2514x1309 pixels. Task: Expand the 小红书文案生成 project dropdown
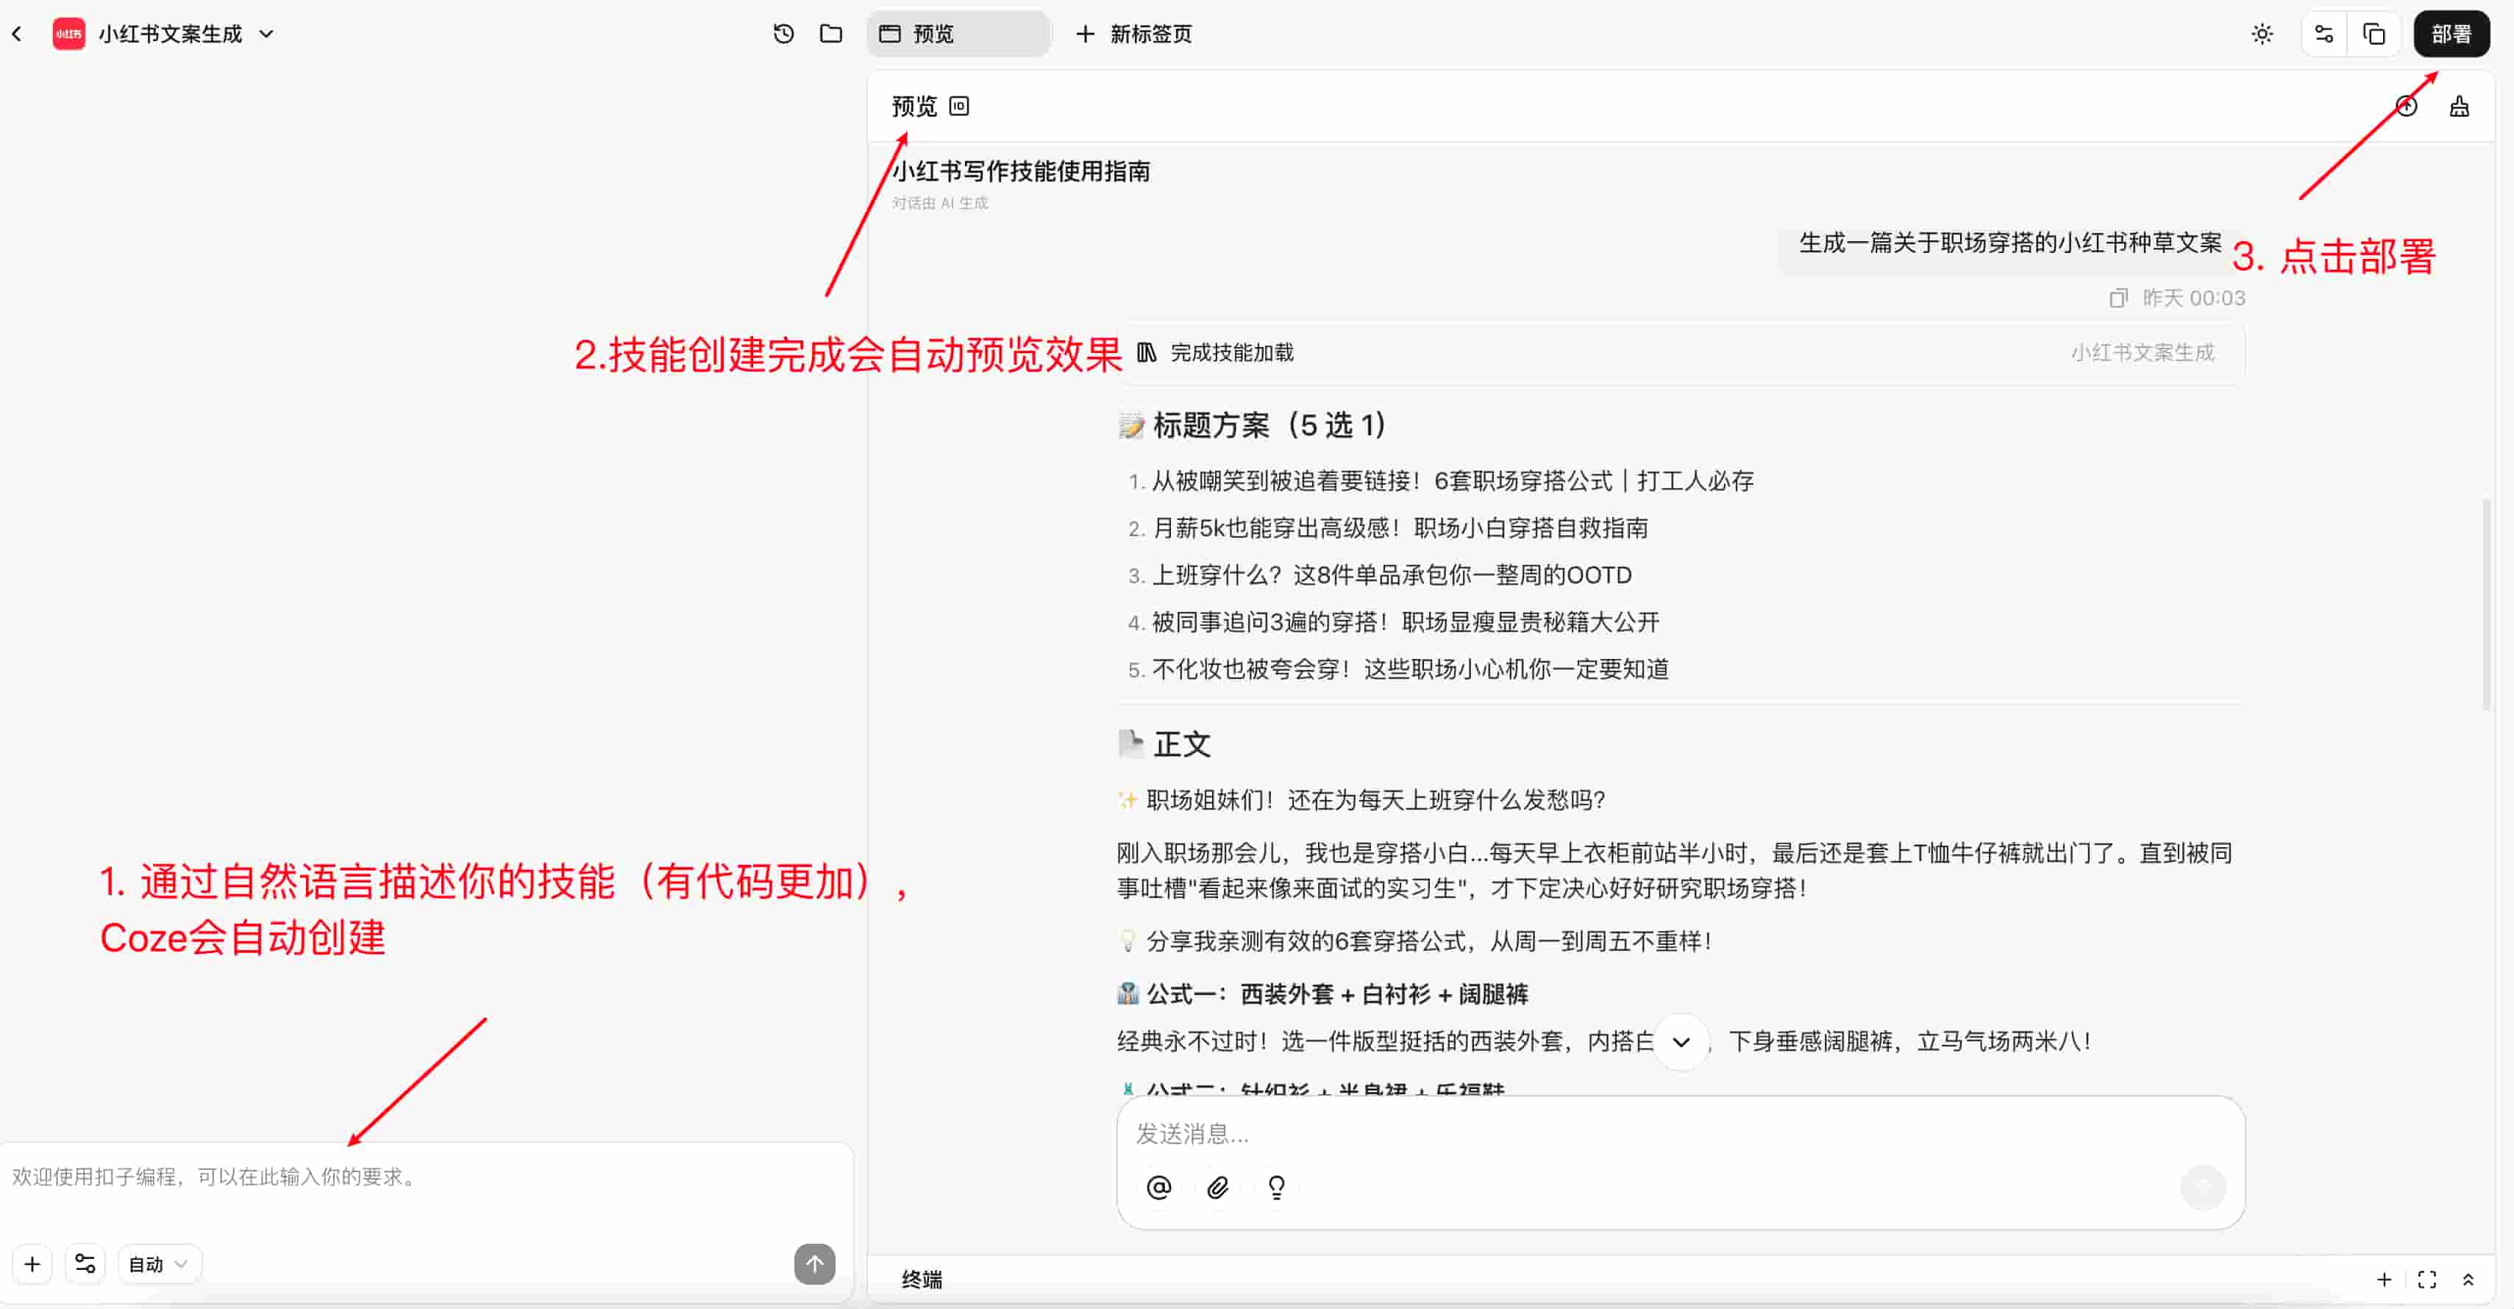pos(266,34)
